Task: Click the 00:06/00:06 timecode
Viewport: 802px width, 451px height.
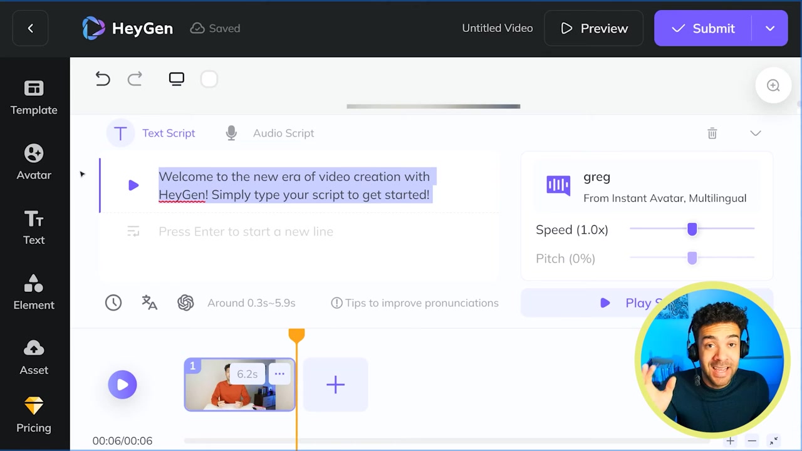Action: pos(122,441)
